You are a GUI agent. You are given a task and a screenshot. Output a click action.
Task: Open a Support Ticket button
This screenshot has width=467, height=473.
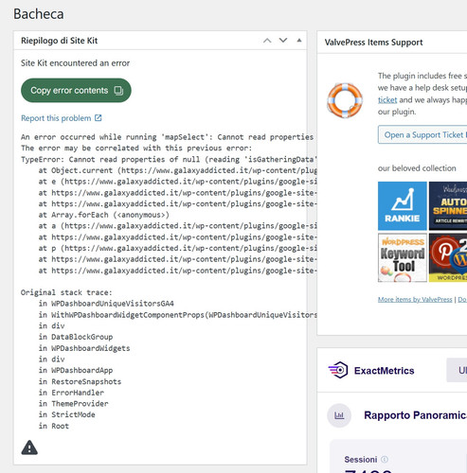click(422, 135)
